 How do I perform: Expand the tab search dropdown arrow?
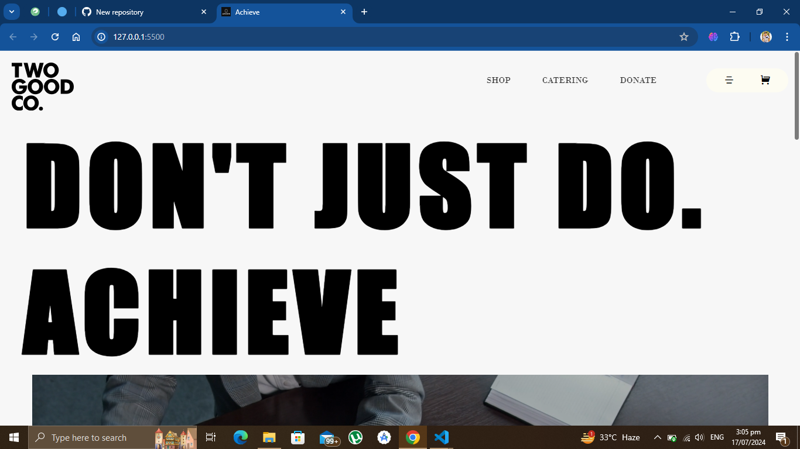pyautogui.click(x=11, y=12)
